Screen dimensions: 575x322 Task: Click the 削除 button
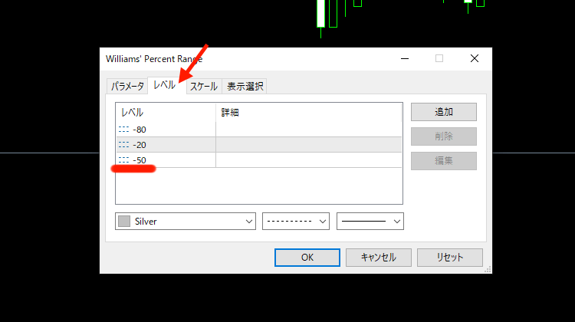click(444, 136)
